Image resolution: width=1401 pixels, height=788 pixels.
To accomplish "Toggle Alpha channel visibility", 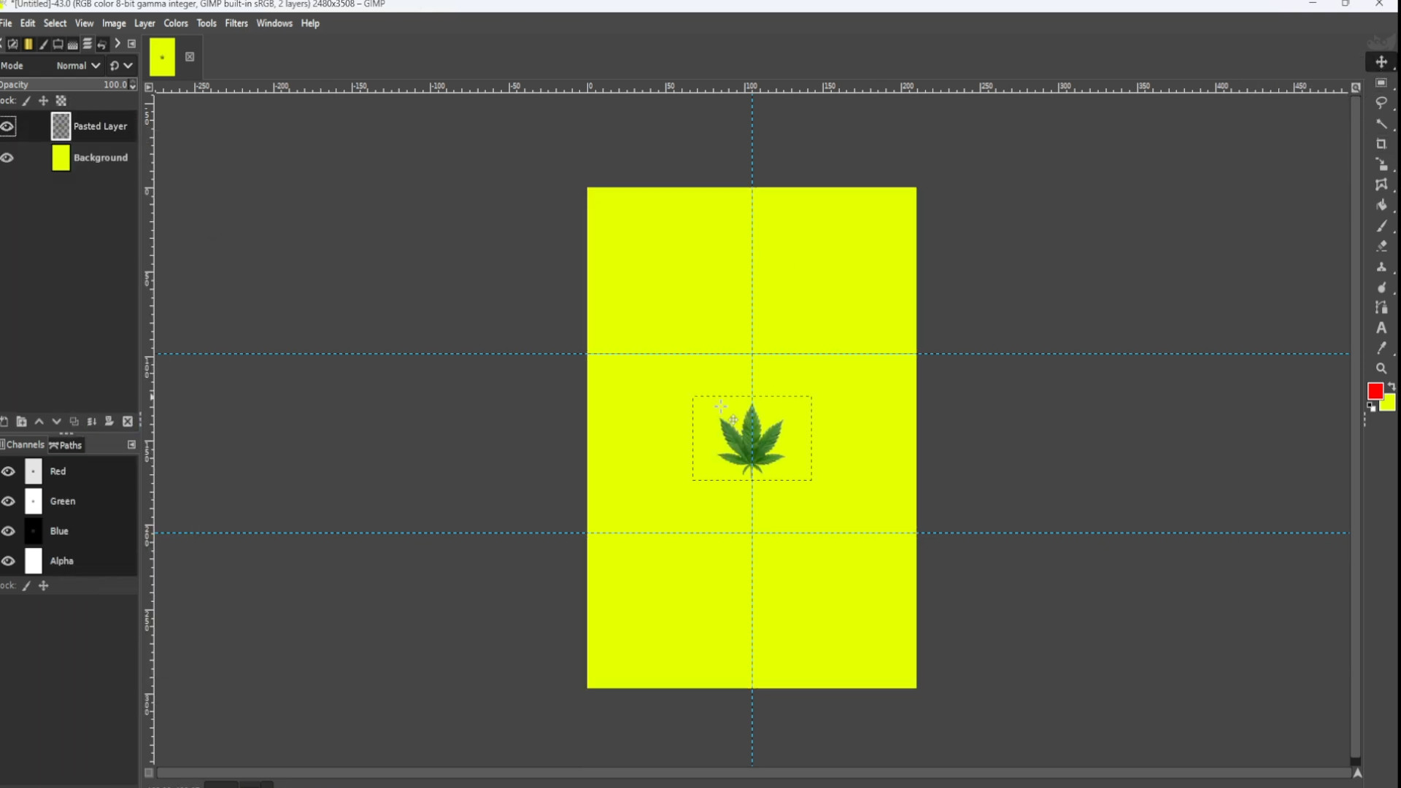I will (8, 561).
